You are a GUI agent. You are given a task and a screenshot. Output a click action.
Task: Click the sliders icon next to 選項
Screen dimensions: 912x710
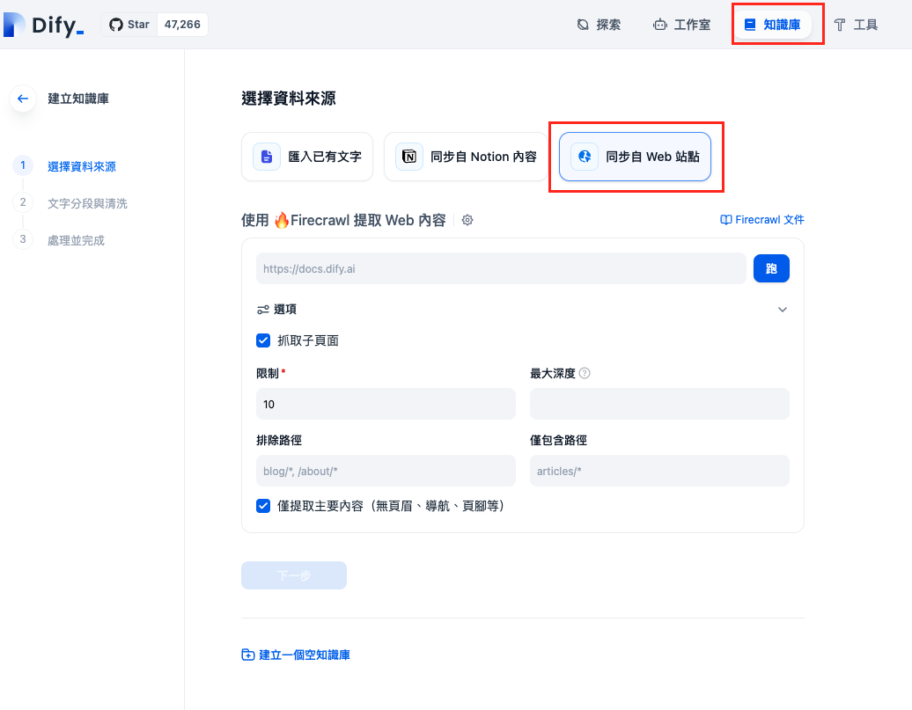[x=262, y=309]
